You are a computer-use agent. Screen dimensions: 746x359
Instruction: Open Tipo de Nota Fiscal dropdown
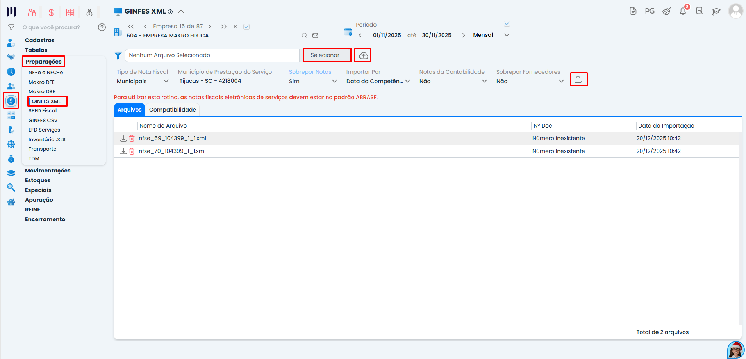click(143, 81)
